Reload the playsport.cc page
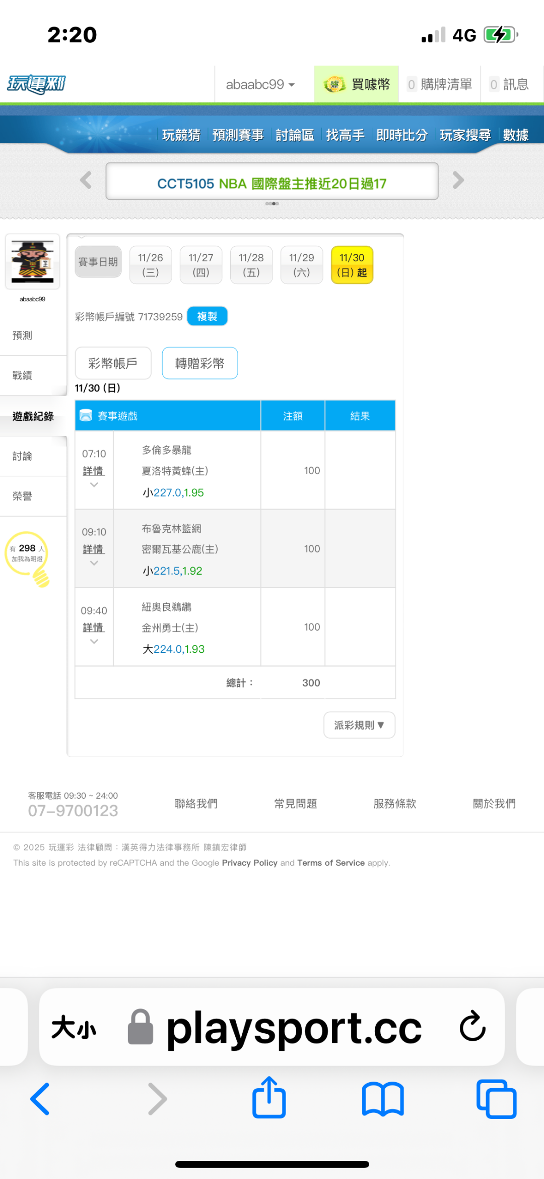544x1179 pixels. click(472, 1026)
